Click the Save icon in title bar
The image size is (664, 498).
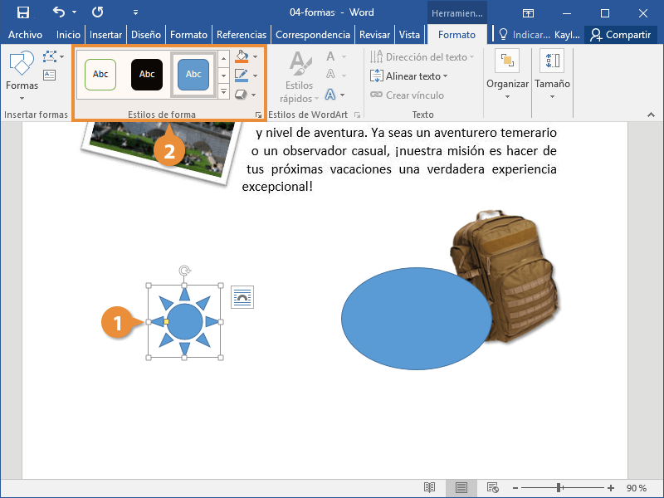coord(23,12)
